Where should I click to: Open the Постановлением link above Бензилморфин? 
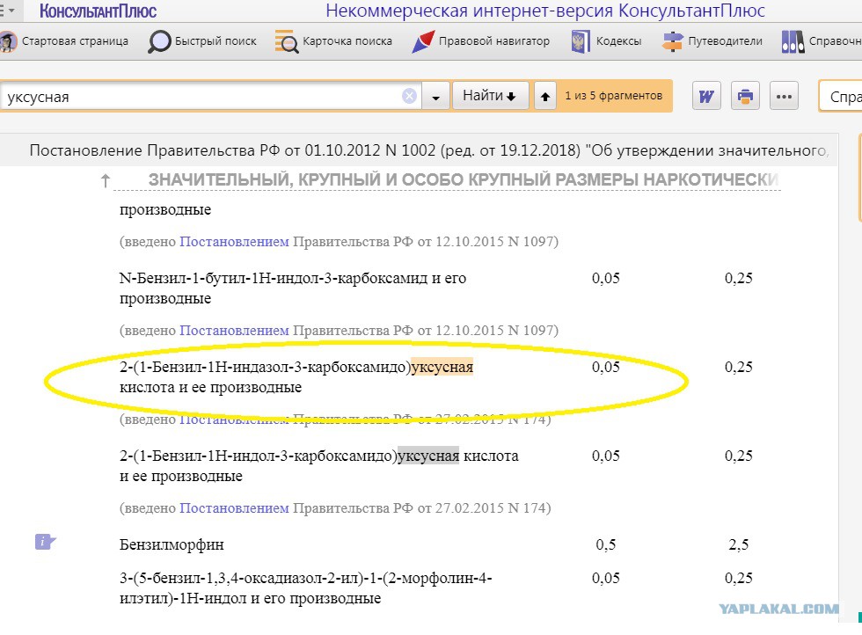pyautogui.click(x=234, y=508)
